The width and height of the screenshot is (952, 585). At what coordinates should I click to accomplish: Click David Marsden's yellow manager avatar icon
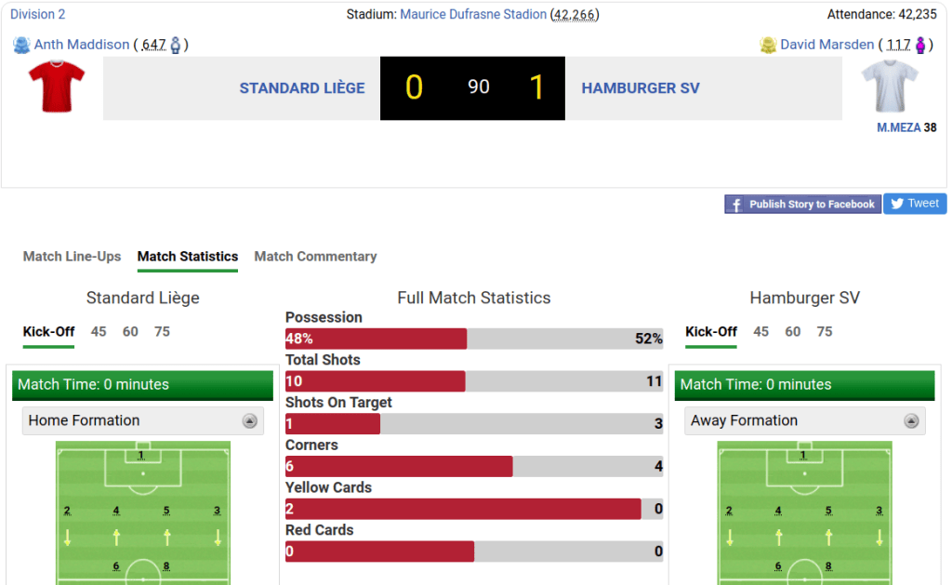[x=768, y=45]
